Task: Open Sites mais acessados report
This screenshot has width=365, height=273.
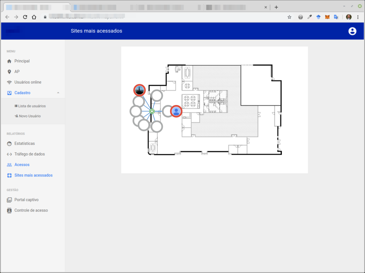Action: [33, 175]
